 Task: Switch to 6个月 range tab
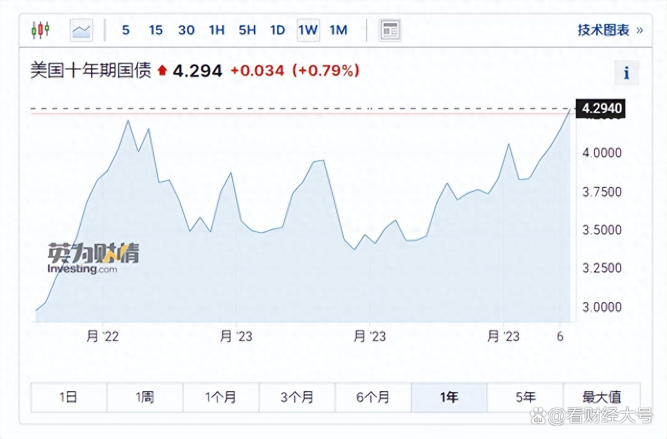coord(373,397)
